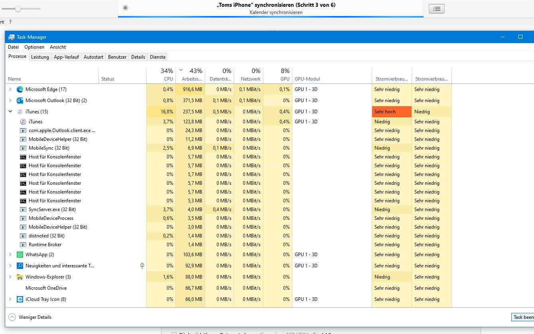Select the Prozesse tab
The height and width of the screenshot is (334, 534).
coord(18,56)
